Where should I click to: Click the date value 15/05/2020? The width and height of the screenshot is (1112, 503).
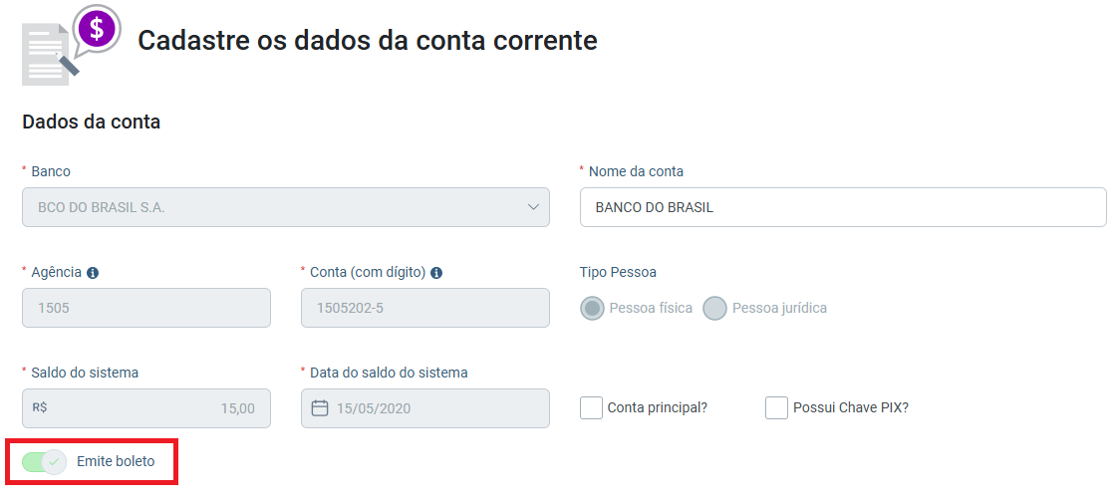click(x=374, y=408)
